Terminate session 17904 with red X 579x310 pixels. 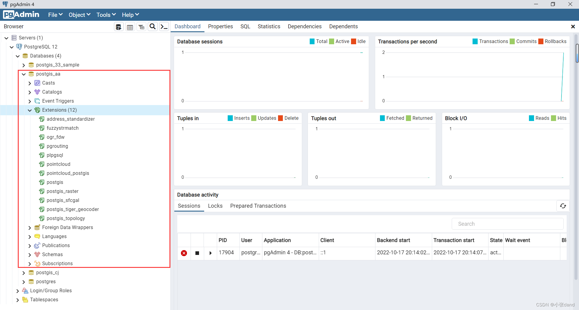pos(184,253)
